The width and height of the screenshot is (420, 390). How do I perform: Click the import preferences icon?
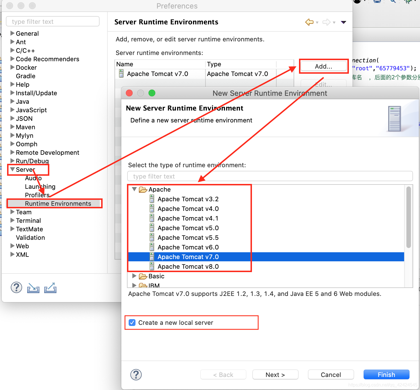[33, 288]
